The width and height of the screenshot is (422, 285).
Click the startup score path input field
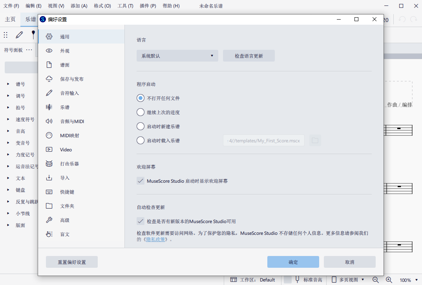click(264, 140)
